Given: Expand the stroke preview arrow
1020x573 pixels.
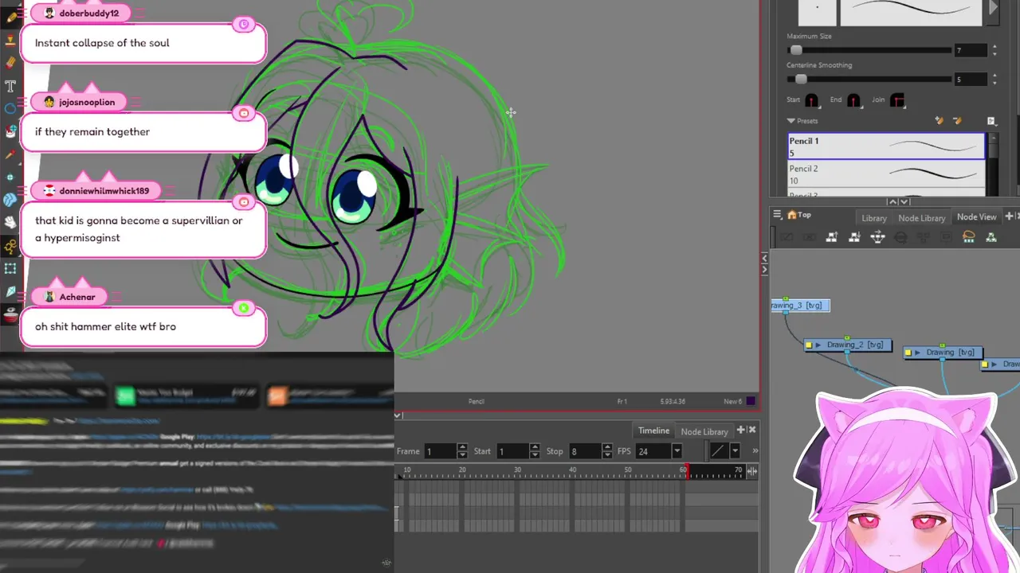Looking at the screenshot, I should click(993, 8).
